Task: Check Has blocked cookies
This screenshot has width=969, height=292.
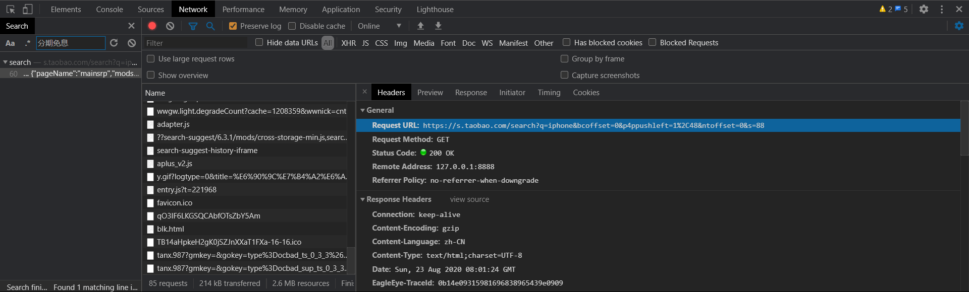Action: point(566,42)
